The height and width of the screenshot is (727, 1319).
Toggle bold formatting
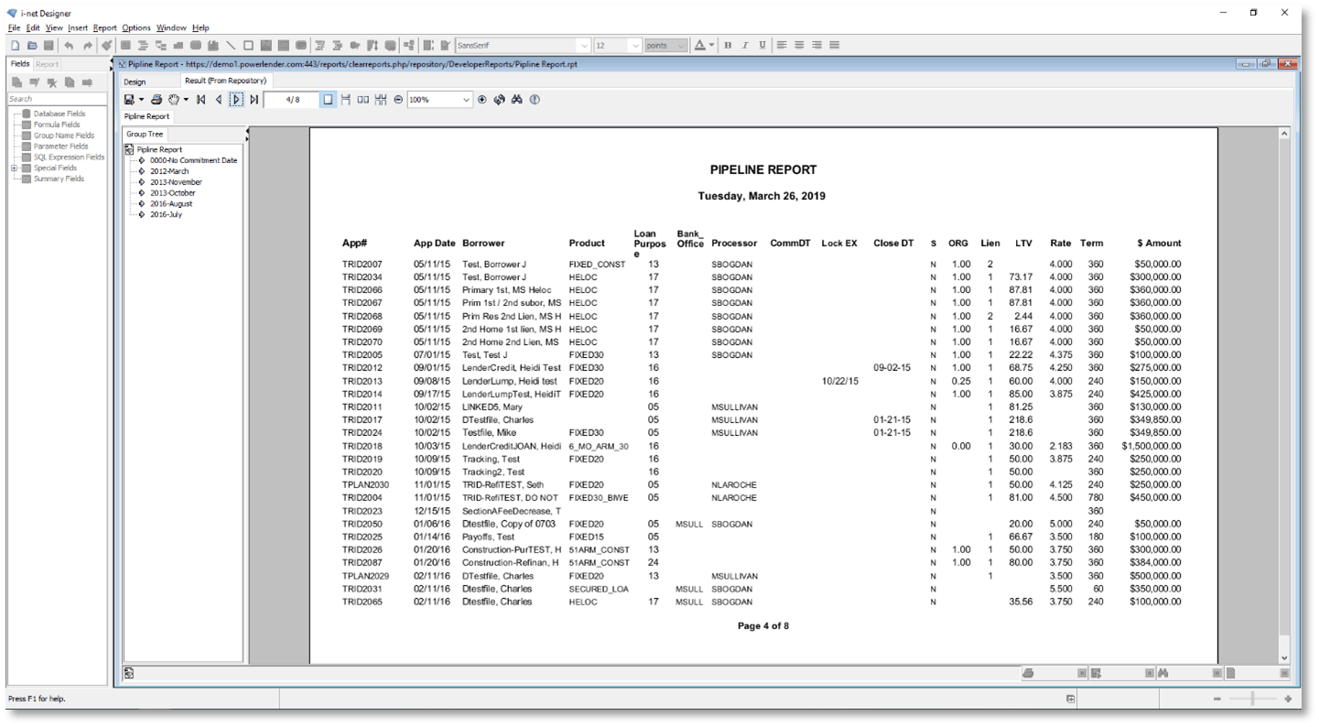pyautogui.click(x=728, y=46)
